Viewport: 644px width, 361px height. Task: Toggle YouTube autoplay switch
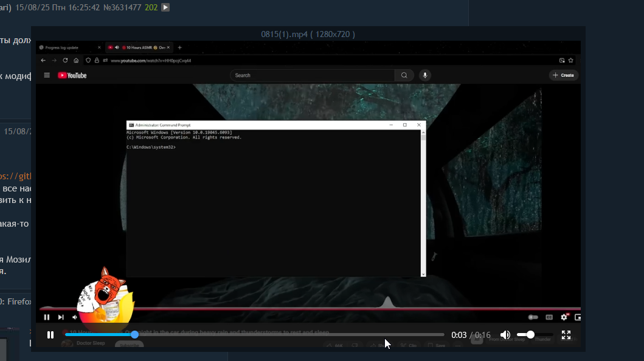pos(533,317)
